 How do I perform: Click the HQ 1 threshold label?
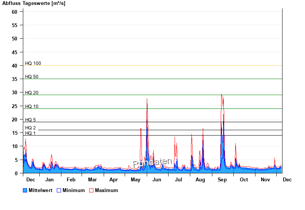[x=30, y=133]
